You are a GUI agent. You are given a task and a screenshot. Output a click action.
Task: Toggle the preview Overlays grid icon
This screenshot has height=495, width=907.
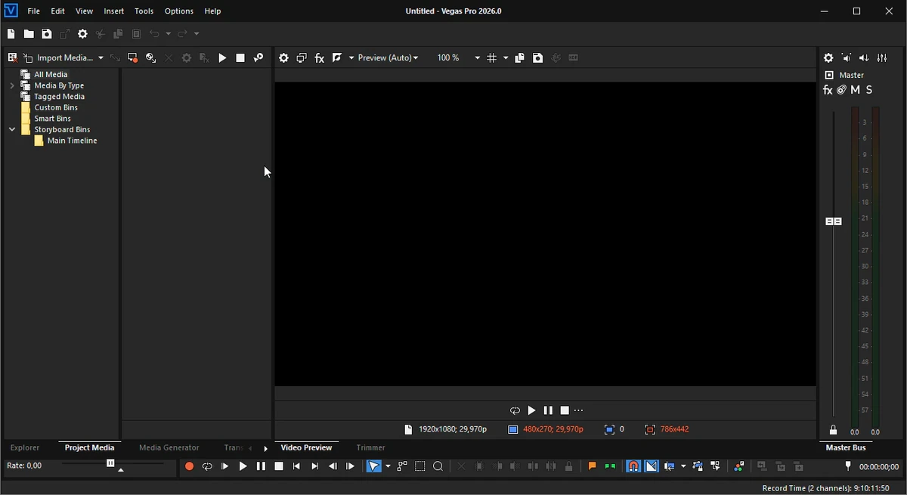pyautogui.click(x=492, y=58)
